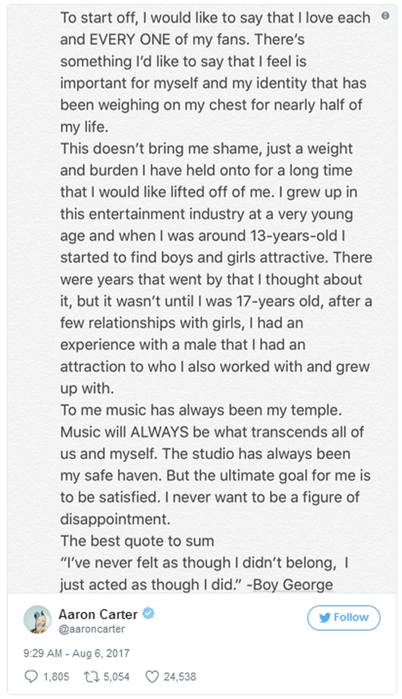
Task: Click the blue verified badge next to Aaron Carter
Action: (149, 614)
